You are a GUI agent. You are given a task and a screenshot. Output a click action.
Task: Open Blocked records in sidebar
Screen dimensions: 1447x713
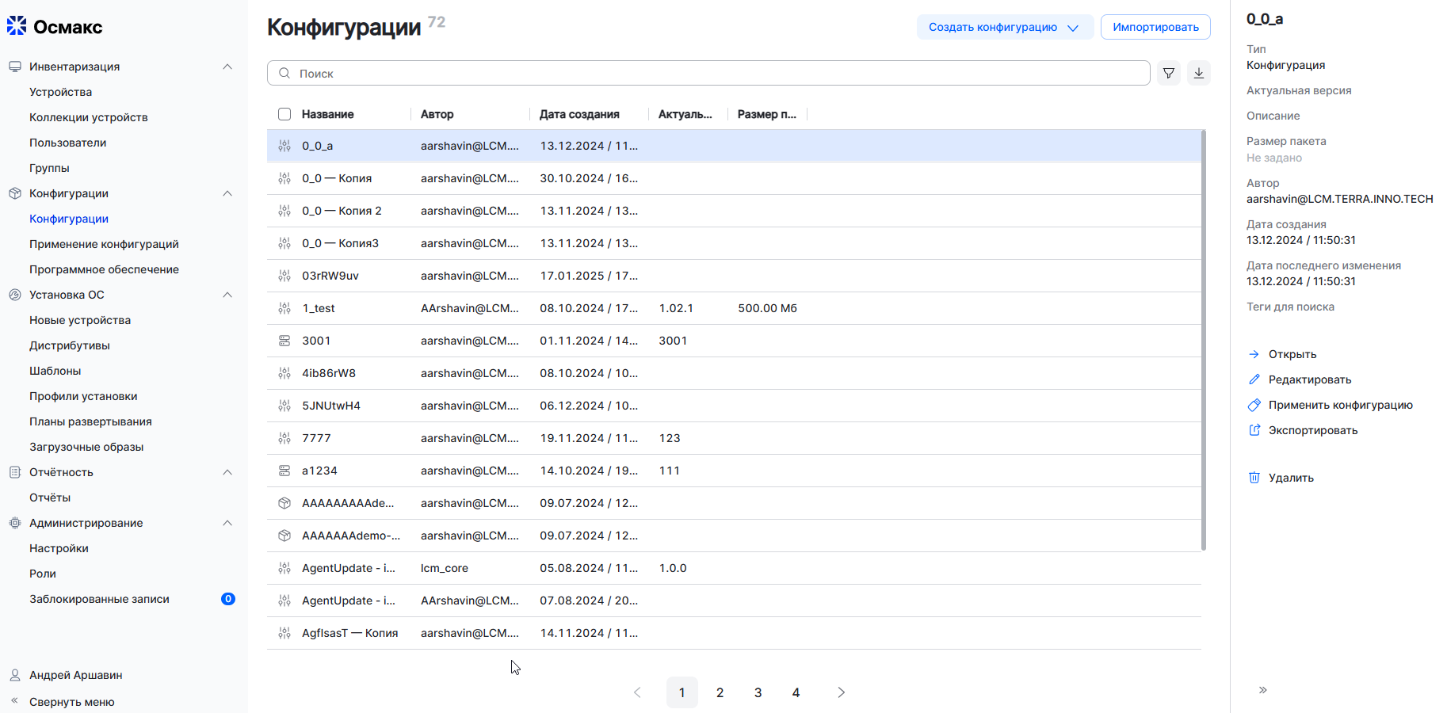coord(99,599)
